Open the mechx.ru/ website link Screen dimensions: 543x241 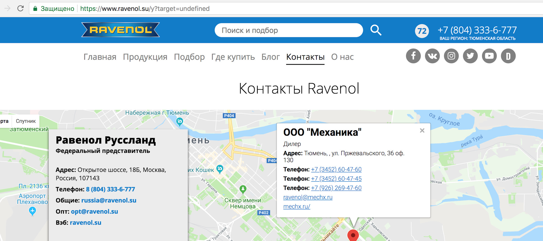(x=297, y=207)
